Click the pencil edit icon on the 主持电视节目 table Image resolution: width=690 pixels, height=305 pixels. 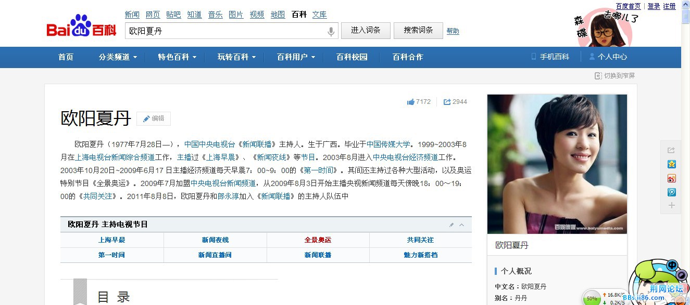coord(451,224)
